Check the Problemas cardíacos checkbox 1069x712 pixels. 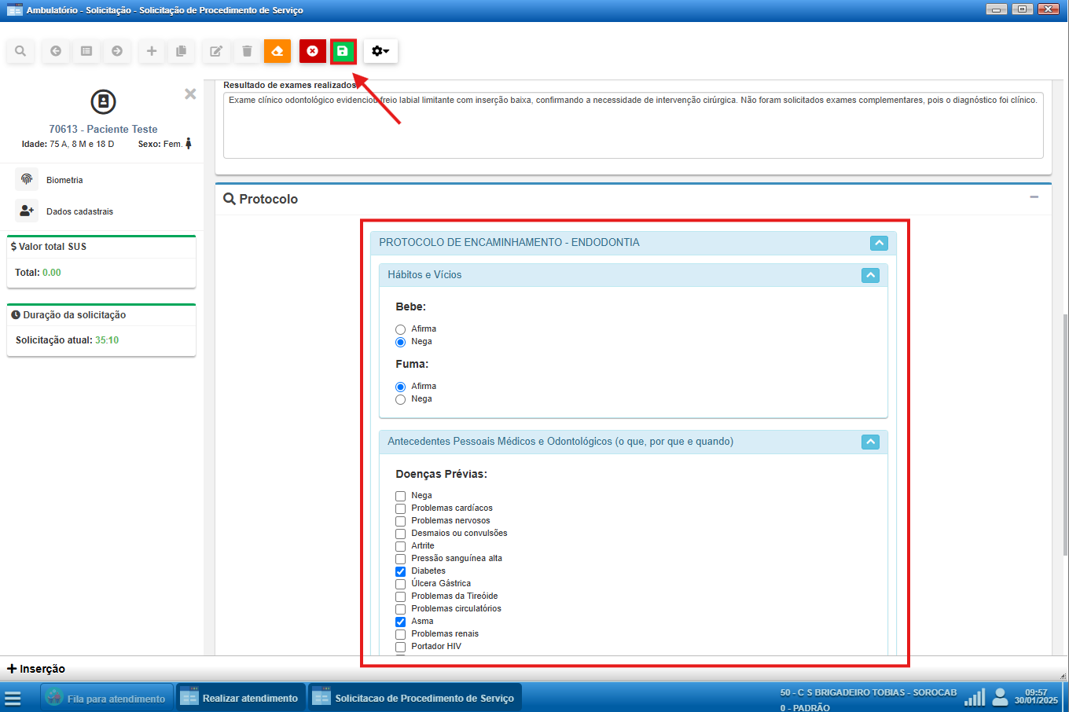(x=401, y=508)
